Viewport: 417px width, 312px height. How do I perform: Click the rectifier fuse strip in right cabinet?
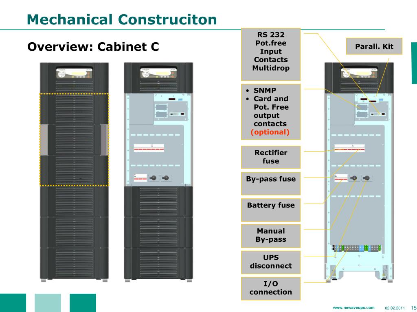coord(349,148)
